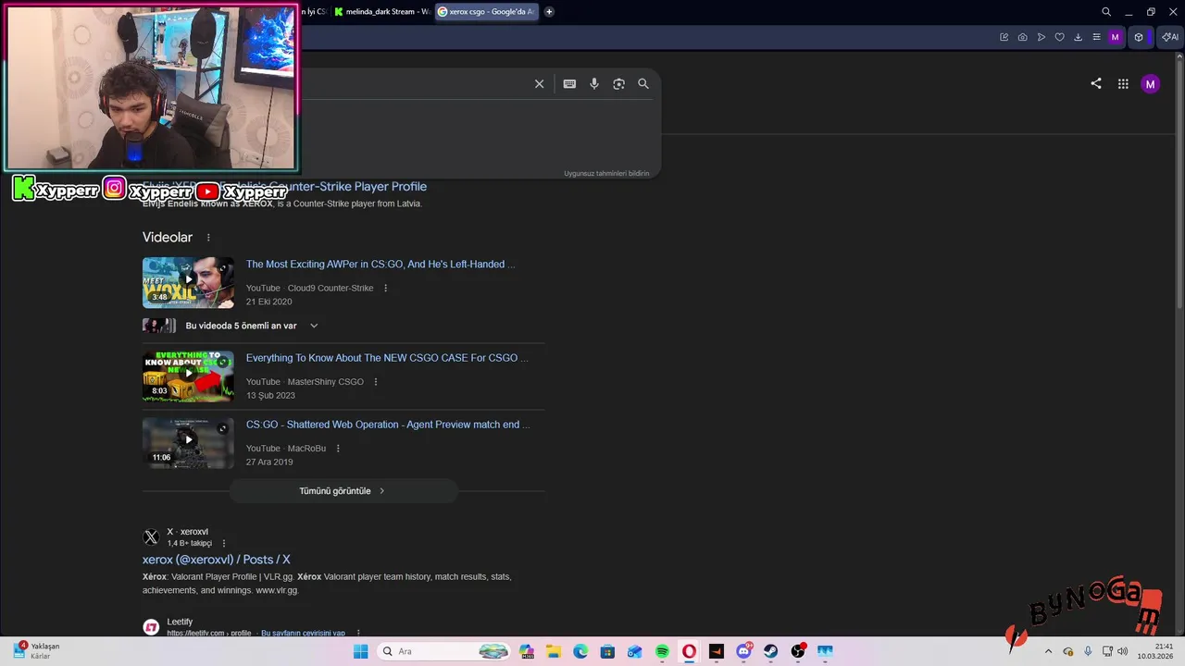Viewport: 1185px width, 666px height.
Task: Click the Opera edit page icon
Action: click(x=1004, y=37)
